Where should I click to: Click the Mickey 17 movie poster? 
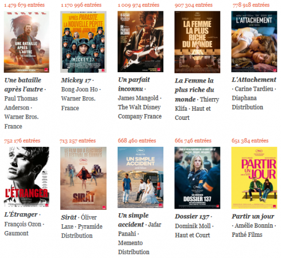pyautogui.click(x=83, y=42)
